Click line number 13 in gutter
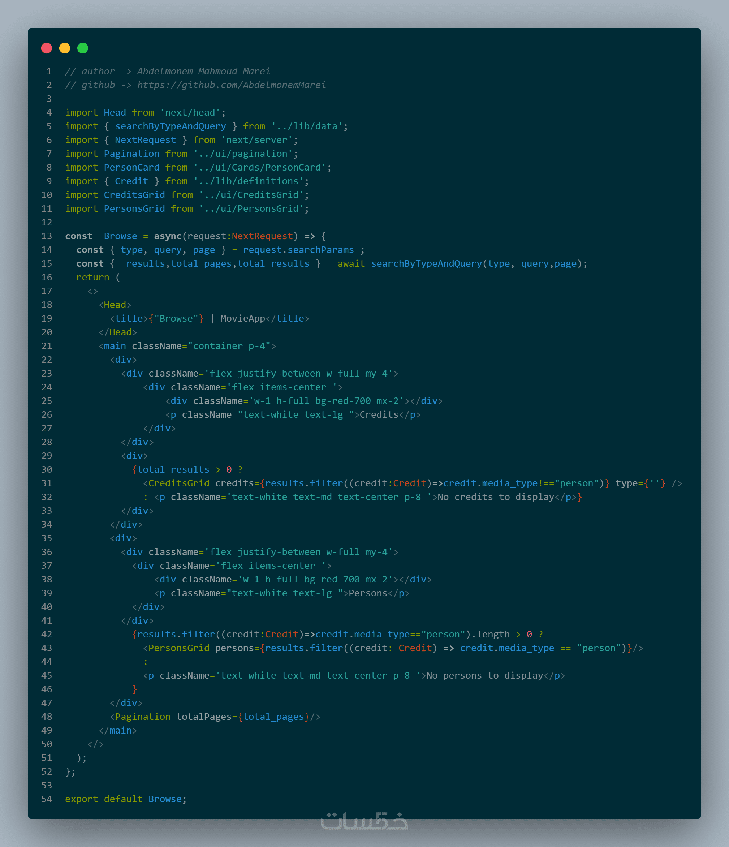729x847 pixels. click(47, 236)
